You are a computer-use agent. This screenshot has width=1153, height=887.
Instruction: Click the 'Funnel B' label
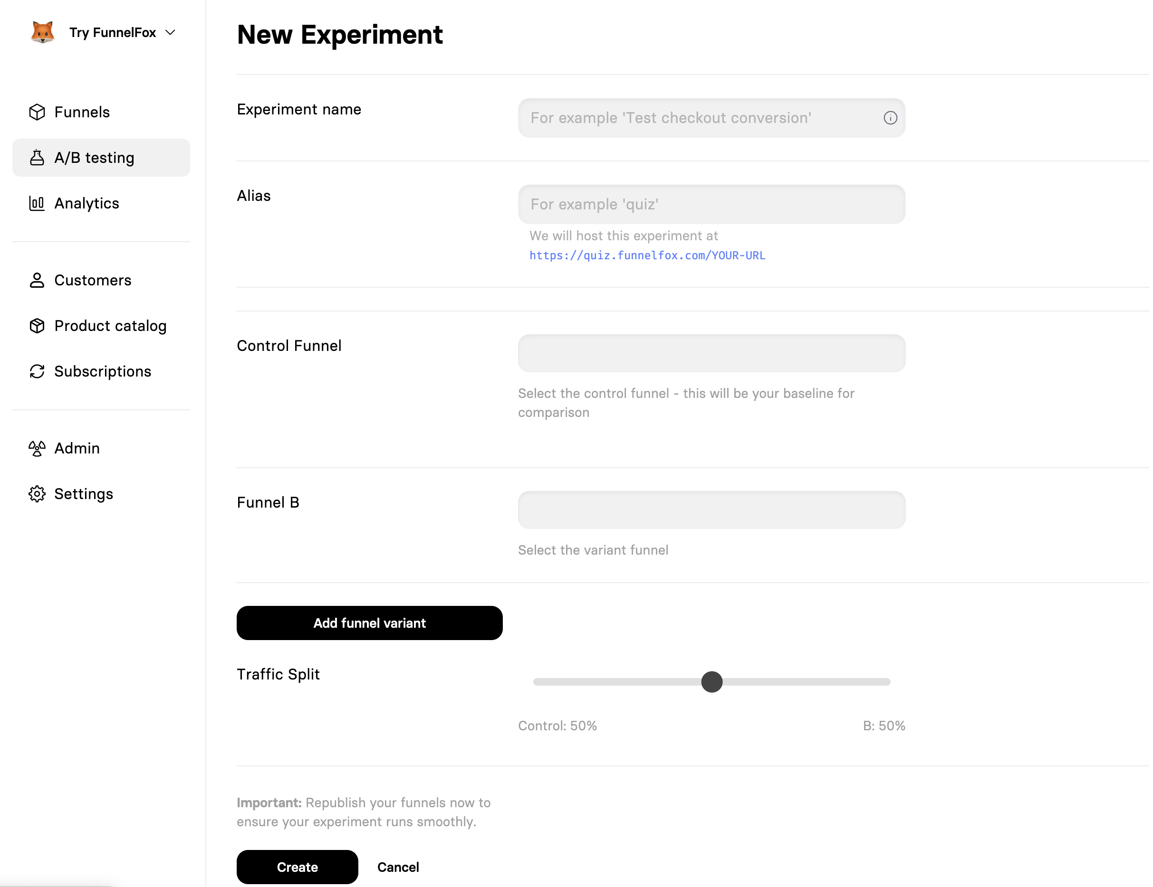[268, 502]
